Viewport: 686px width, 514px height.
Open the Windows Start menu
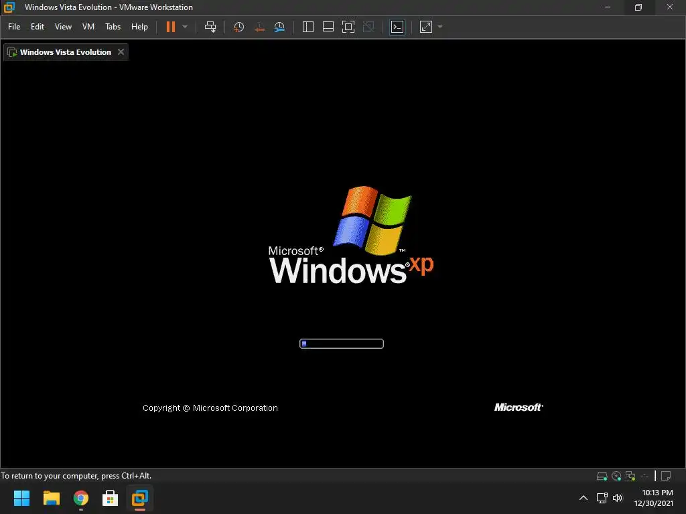coord(21,498)
